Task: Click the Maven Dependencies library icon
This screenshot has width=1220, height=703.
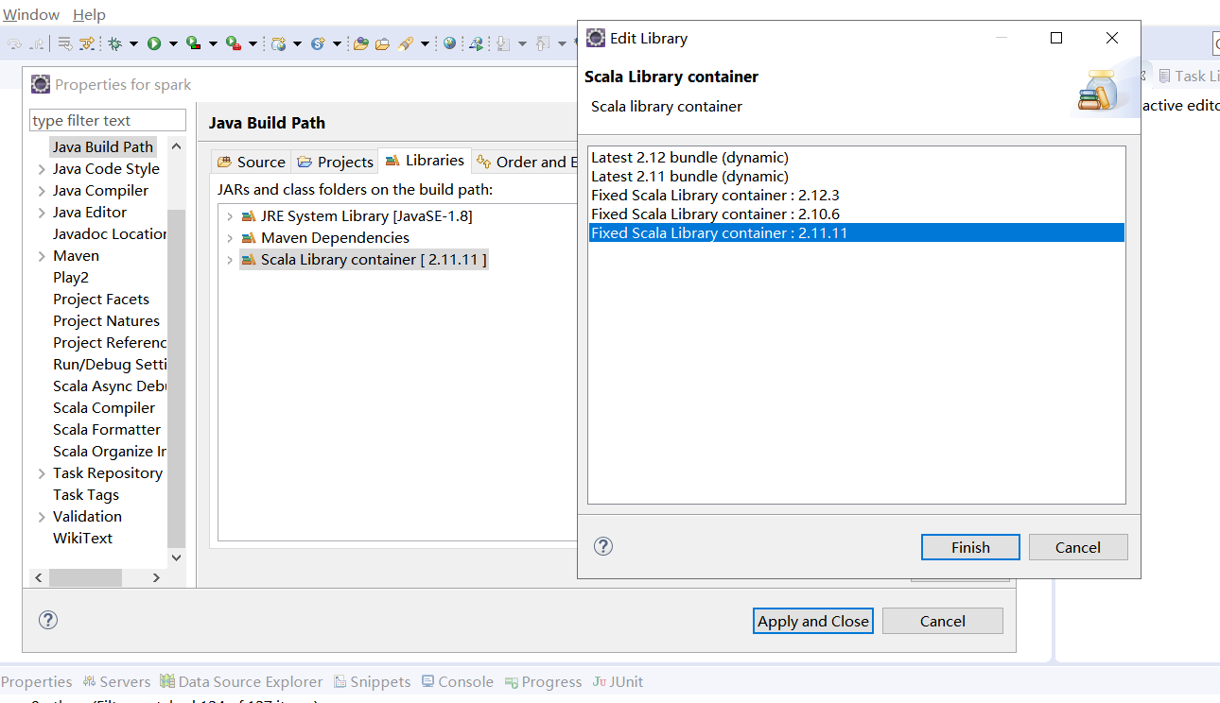Action: point(249,238)
